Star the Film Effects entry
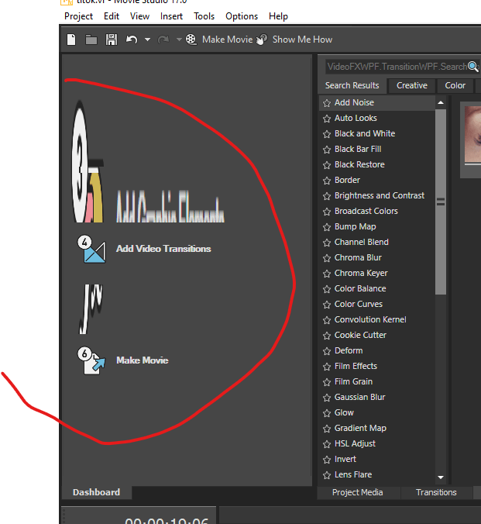 click(327, 367)
